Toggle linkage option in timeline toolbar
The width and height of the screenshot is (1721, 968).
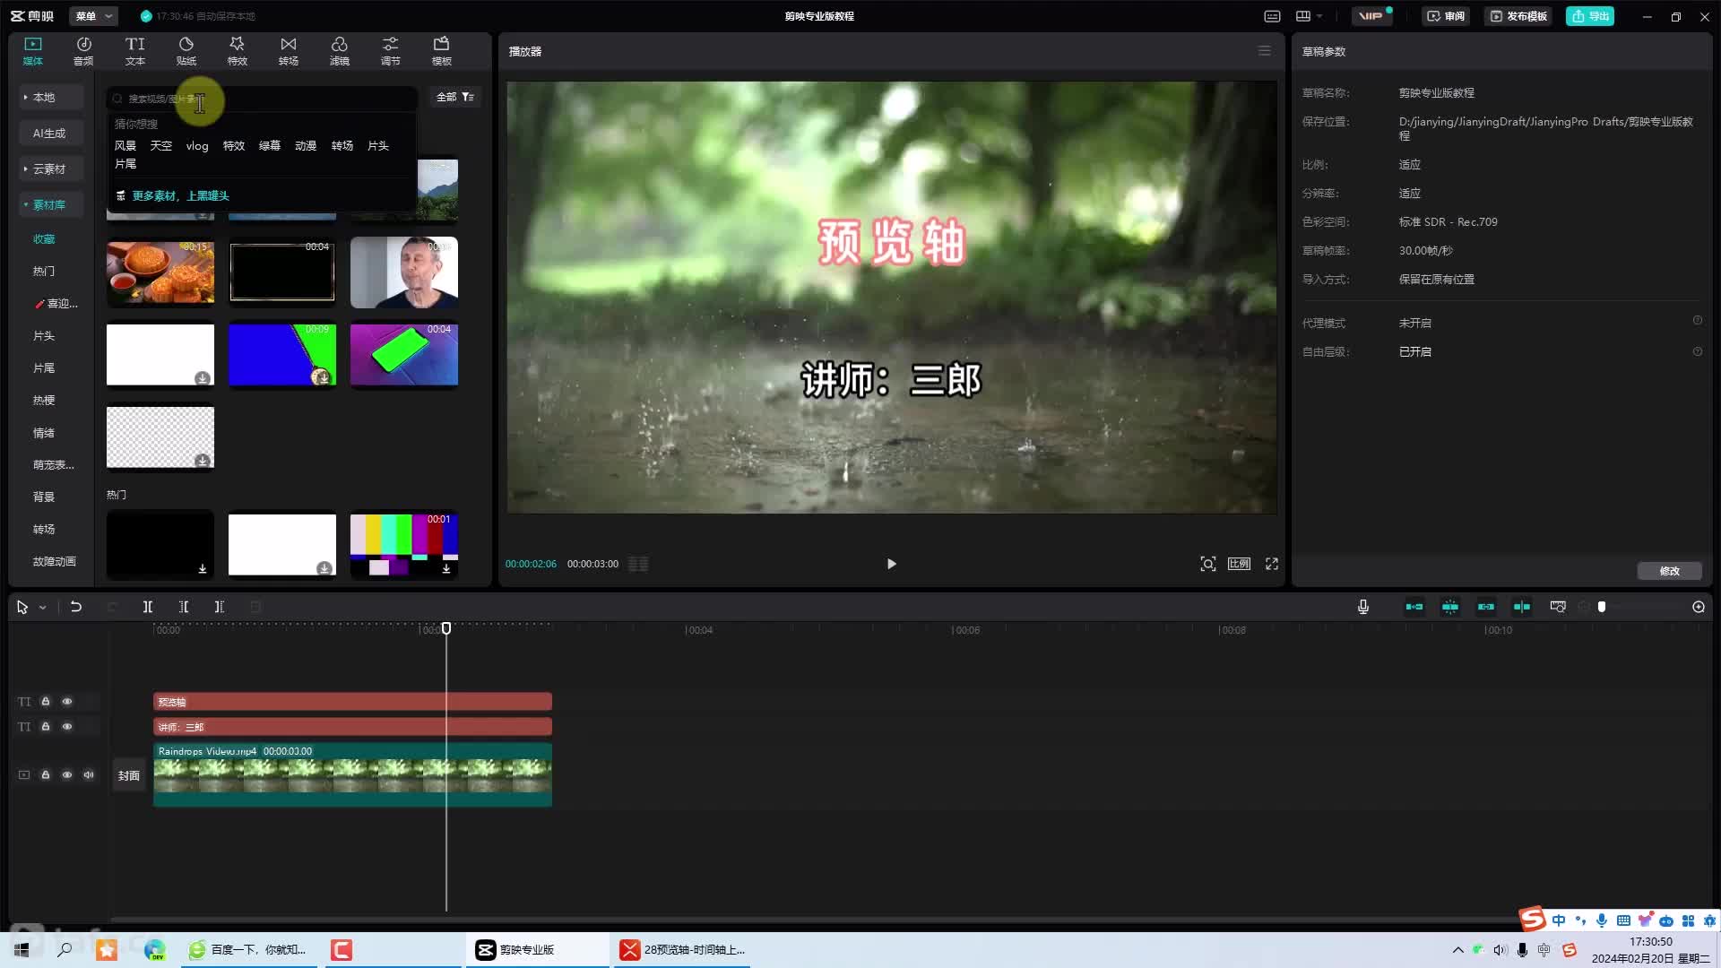pos(1485,607)
